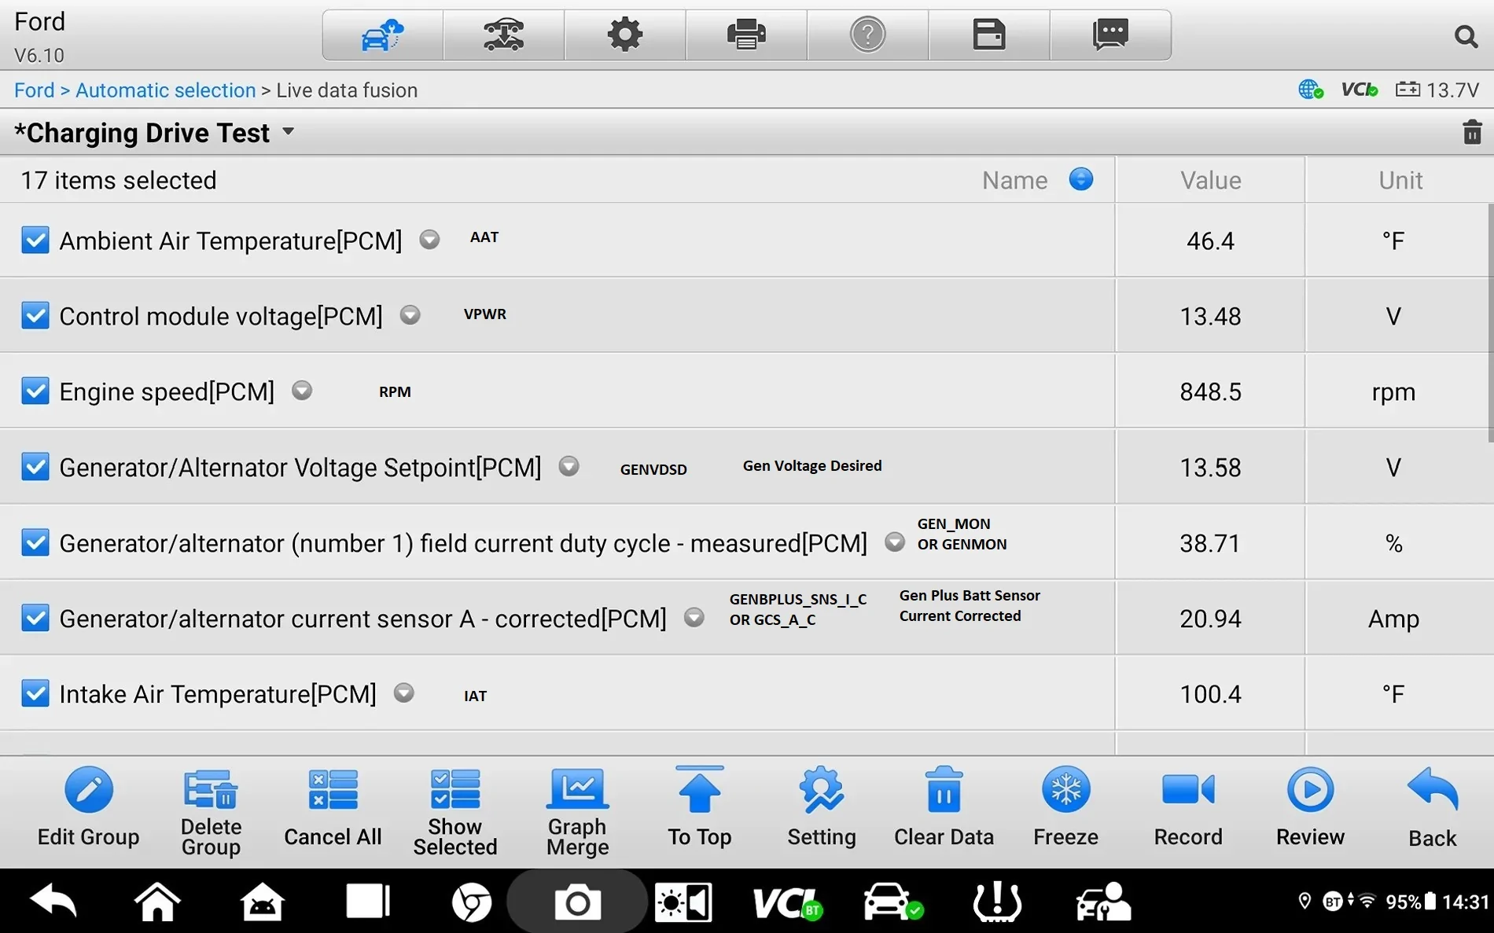1494x933 pixels.
Task: Uncheck Intake Air Temperature[PCM]
Action: coord(35,693)
